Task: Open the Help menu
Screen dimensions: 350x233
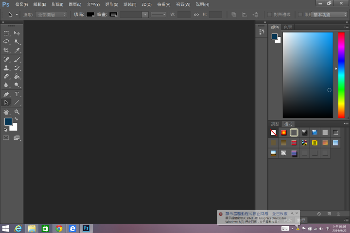Action: 202,4
